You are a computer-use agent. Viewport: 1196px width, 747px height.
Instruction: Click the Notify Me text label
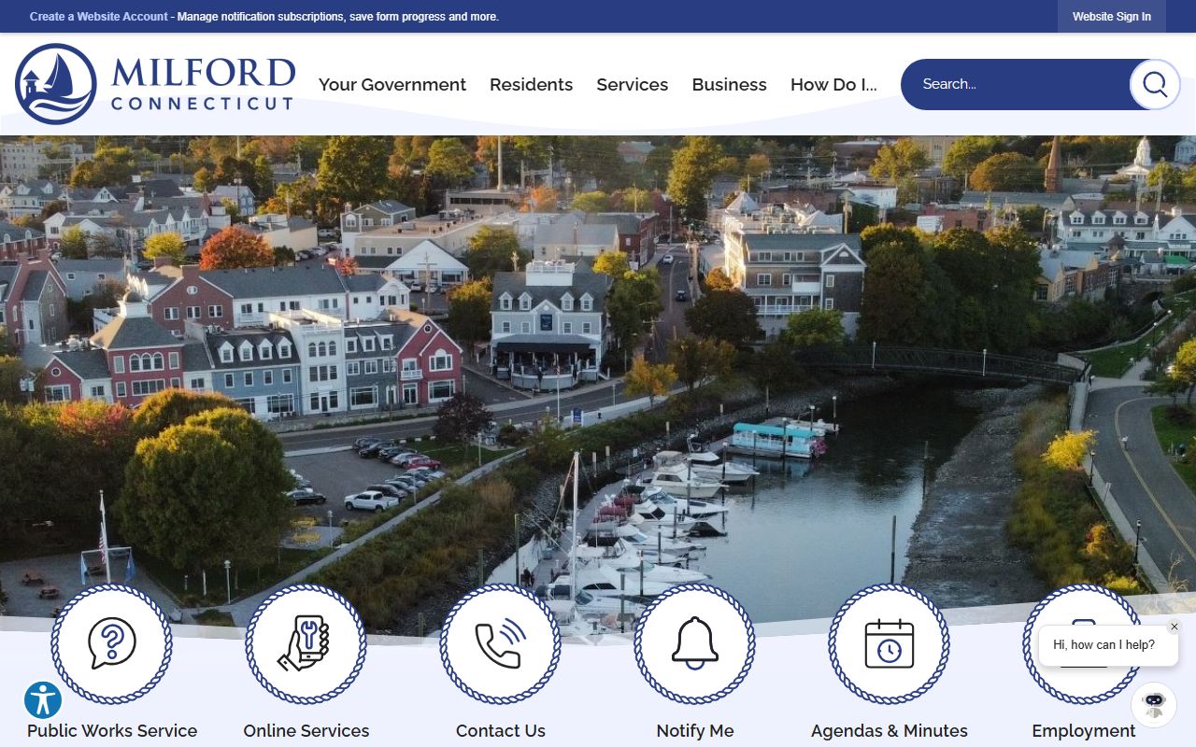695,731
